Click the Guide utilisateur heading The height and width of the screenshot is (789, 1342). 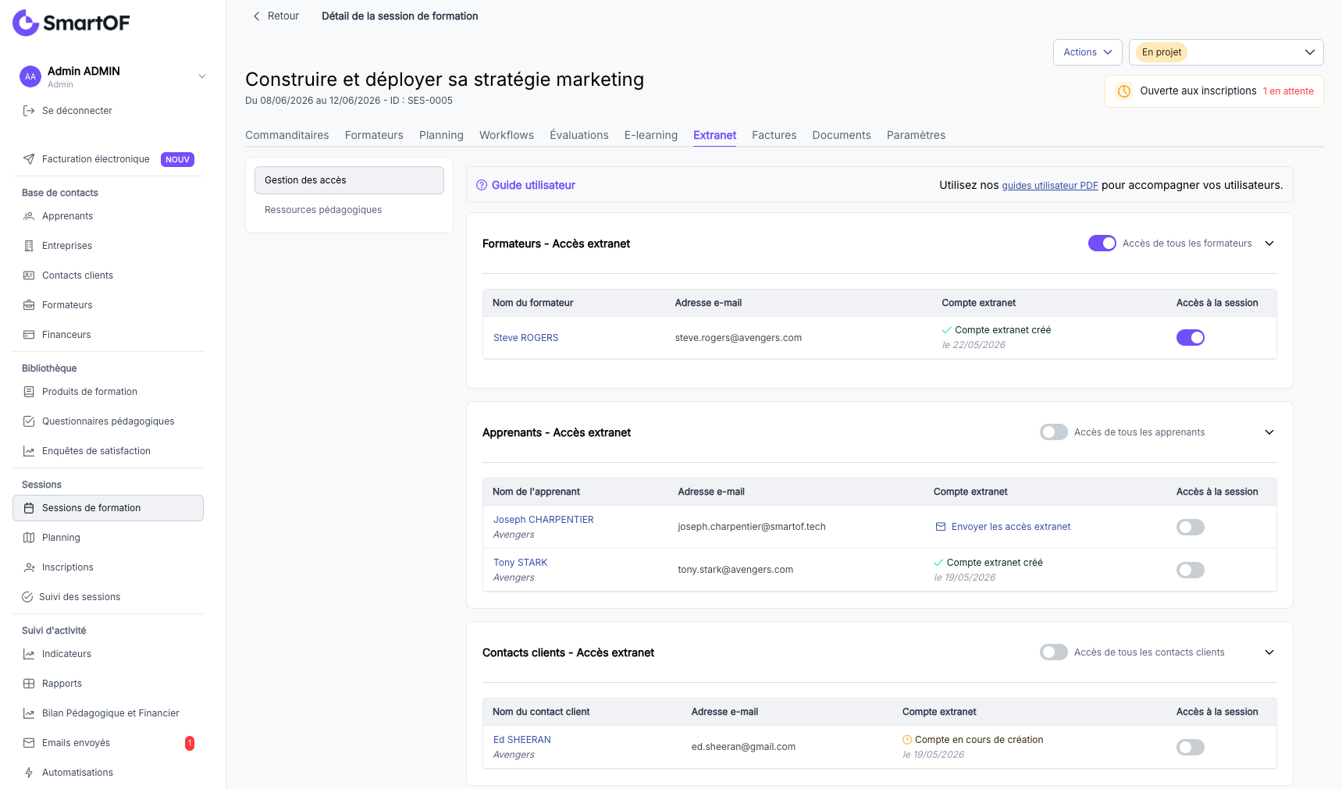[x=533, y=185]
